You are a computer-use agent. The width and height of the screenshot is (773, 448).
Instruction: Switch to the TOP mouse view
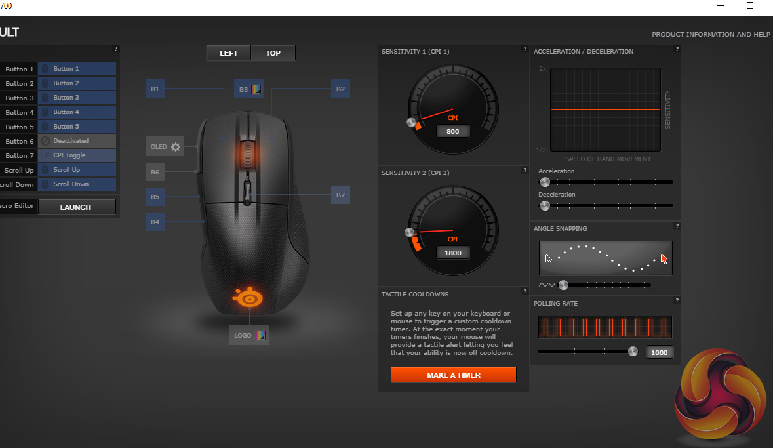pyautogui.click(x=273, y=52)
